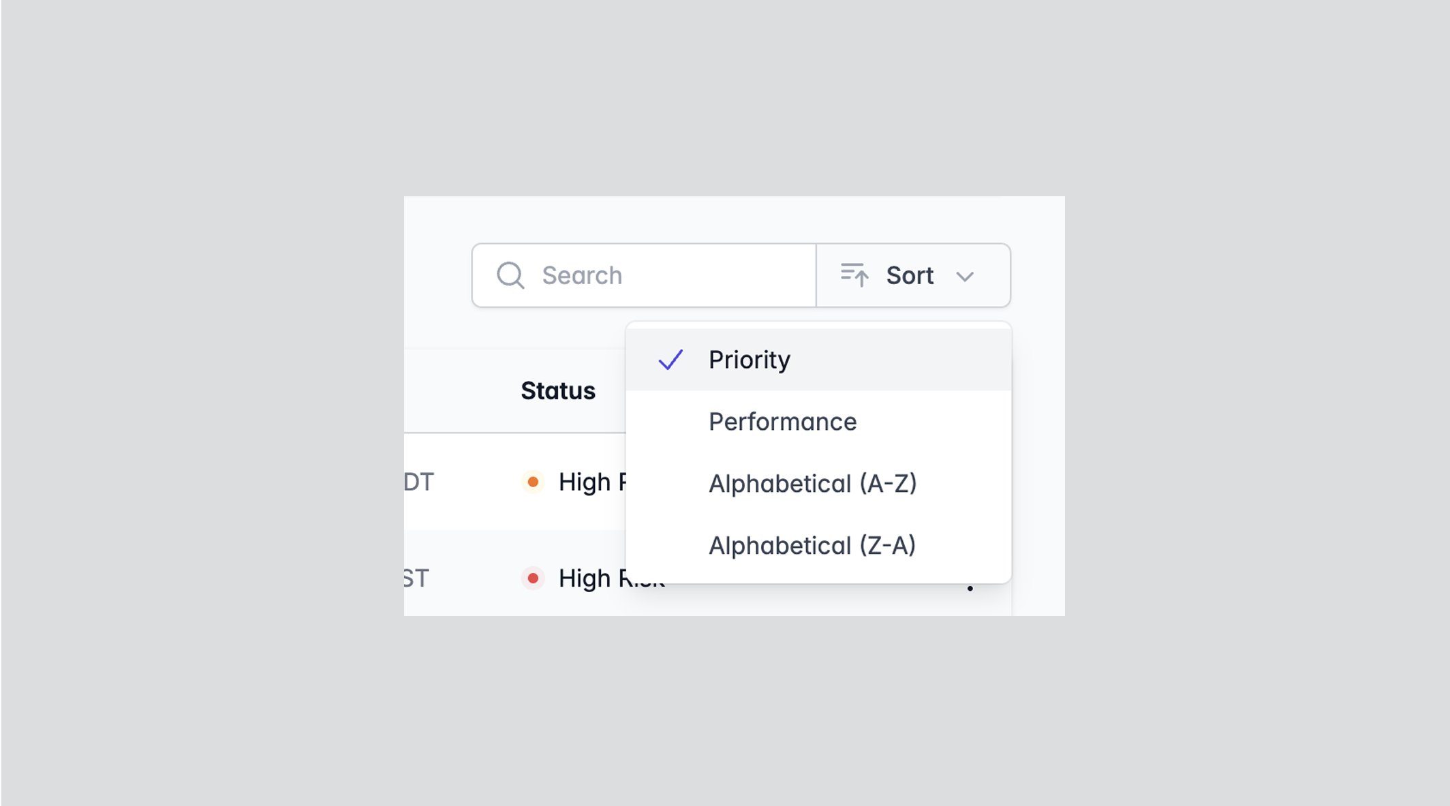Click the sort ascending arrow icon

pyautogui.click(x=854, y=275)
